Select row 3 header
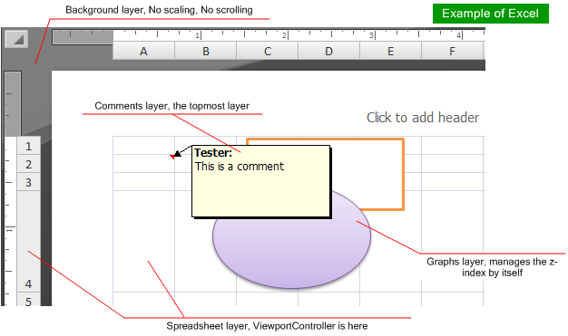Screen dimensions: 568x336 coord(29,182)
